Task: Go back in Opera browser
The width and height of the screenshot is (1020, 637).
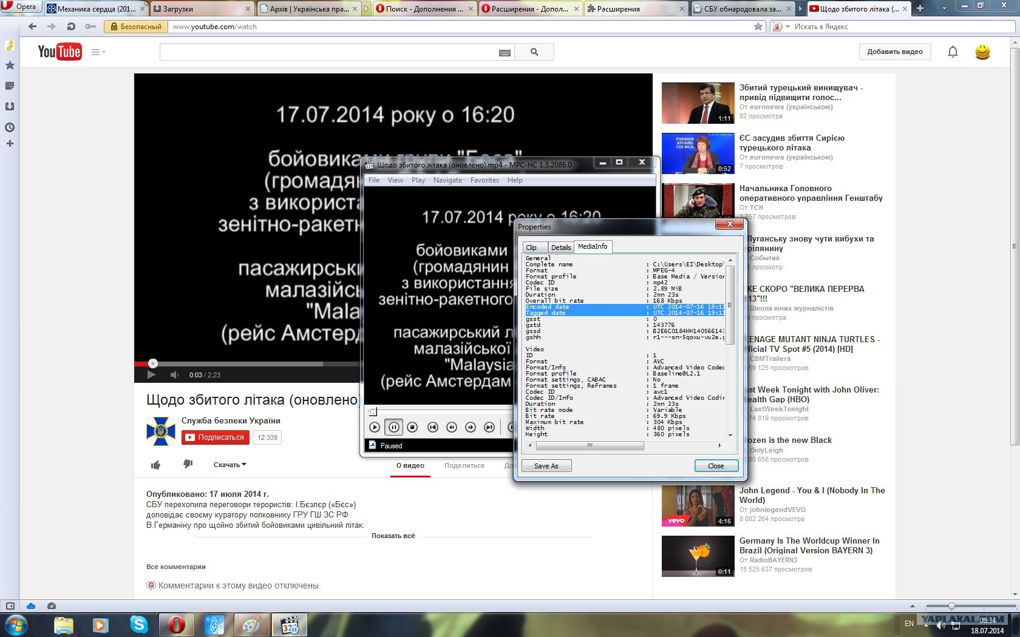Action: tap(33, 27)
